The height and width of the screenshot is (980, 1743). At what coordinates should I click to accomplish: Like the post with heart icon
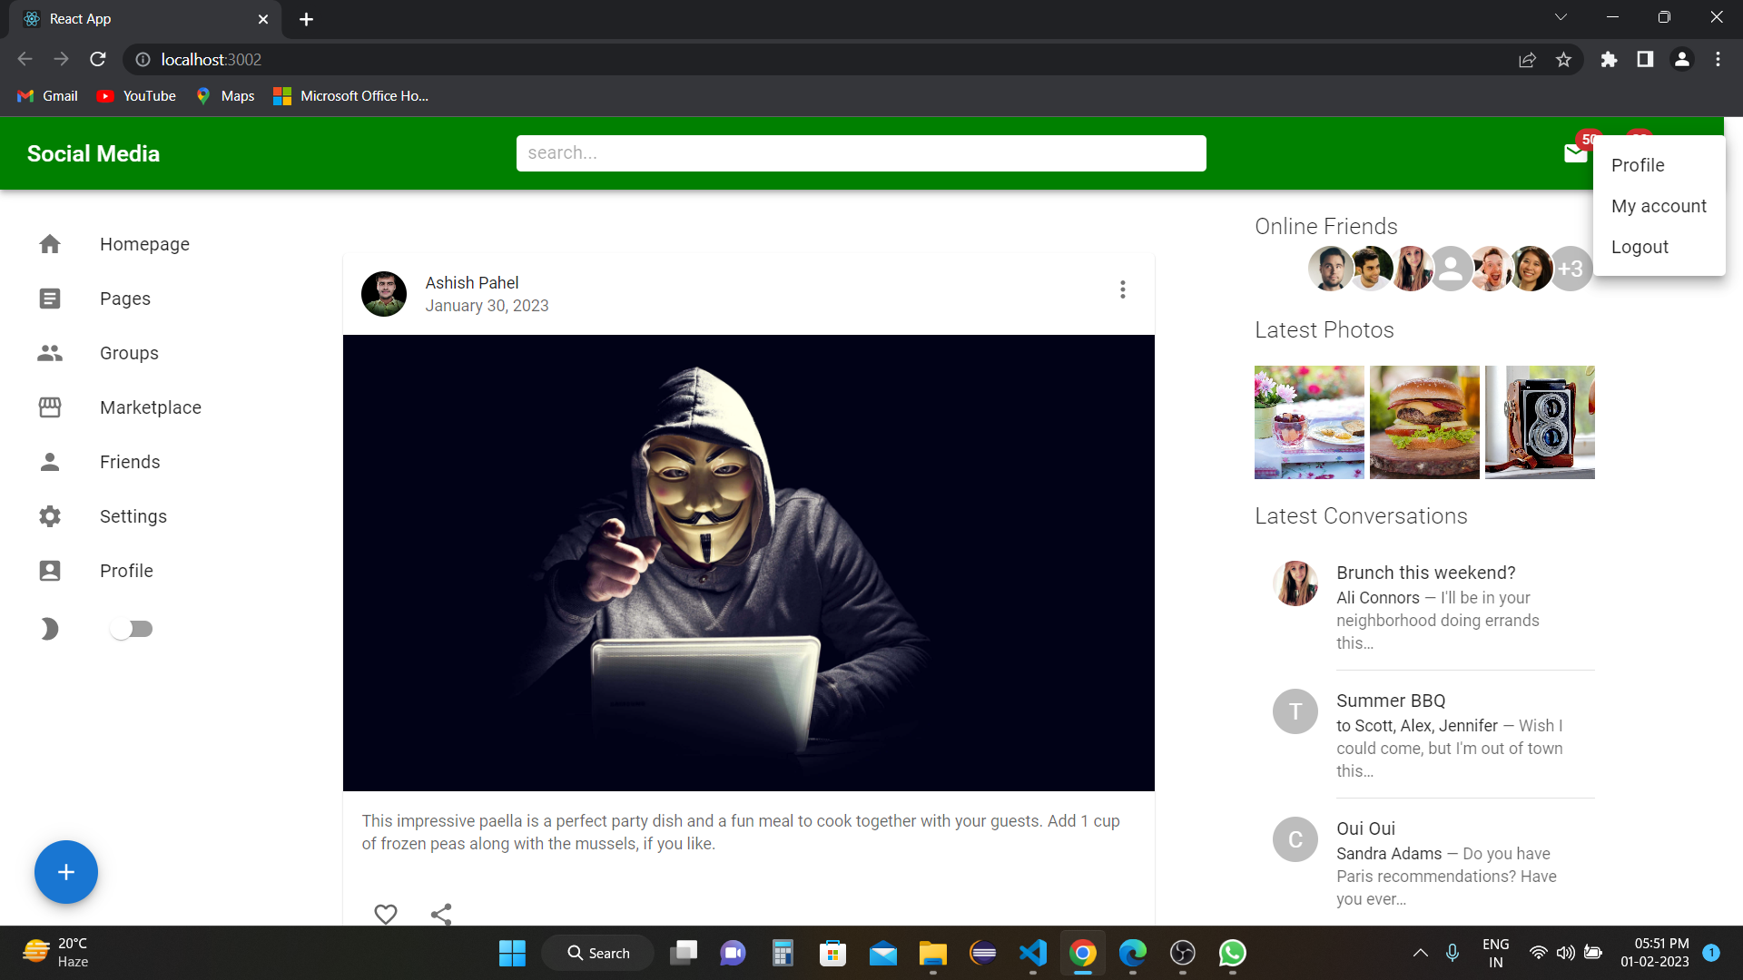coord(386,914)
